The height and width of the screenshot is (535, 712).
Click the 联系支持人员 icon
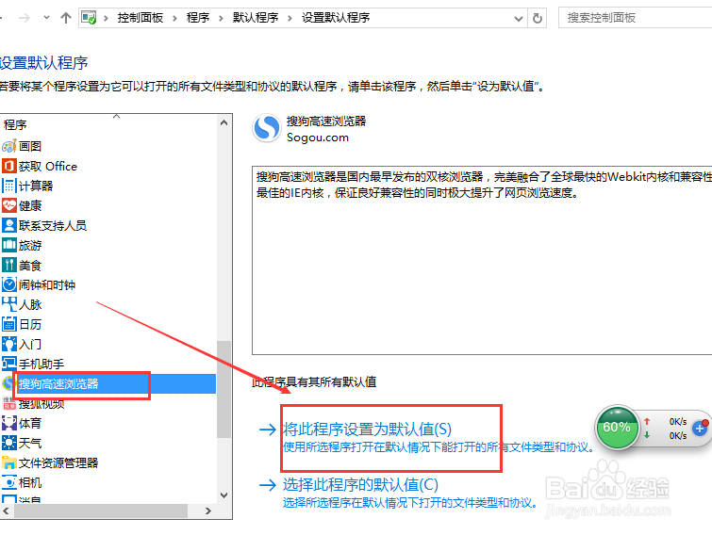pyautogui.click(x=9, y=225)
